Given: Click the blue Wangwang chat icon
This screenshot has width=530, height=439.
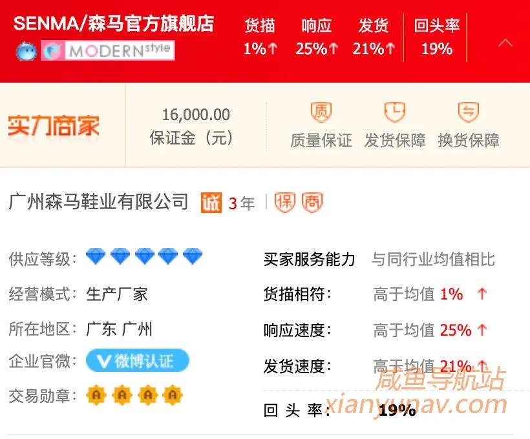Looking at the screenshot, I should click(26, 51).
